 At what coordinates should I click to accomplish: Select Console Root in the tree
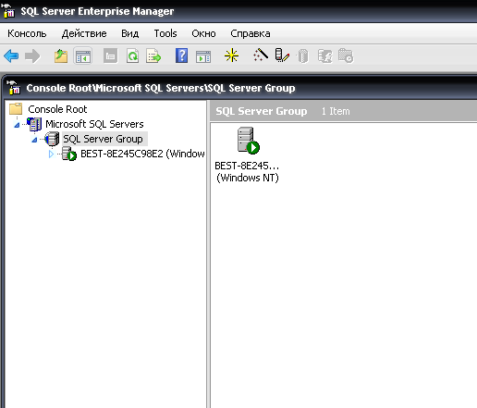(x=57, y=109)
